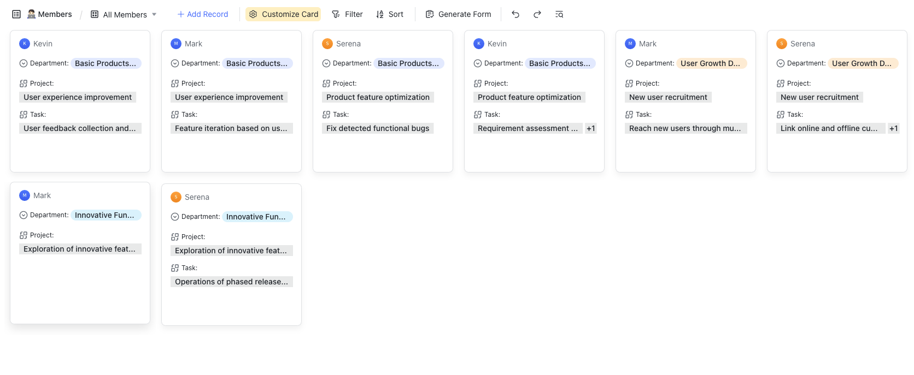The height and width of the screenshot is (375, 914).
Task: Expand the All Members view dropdown arrow
Action: click(154, 14)
